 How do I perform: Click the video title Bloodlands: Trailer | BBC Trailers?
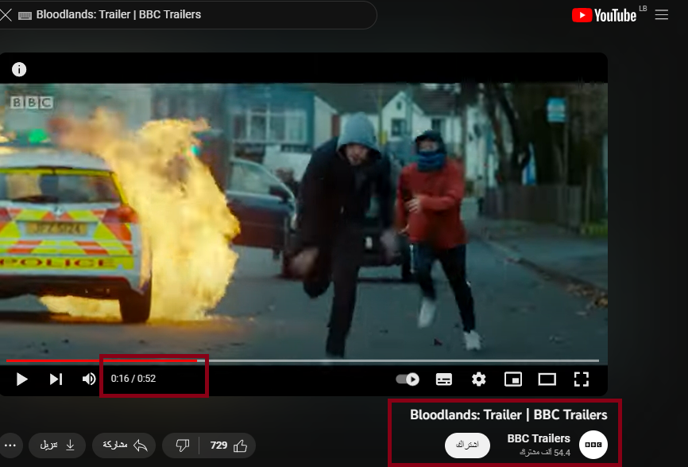click(508, 414)
